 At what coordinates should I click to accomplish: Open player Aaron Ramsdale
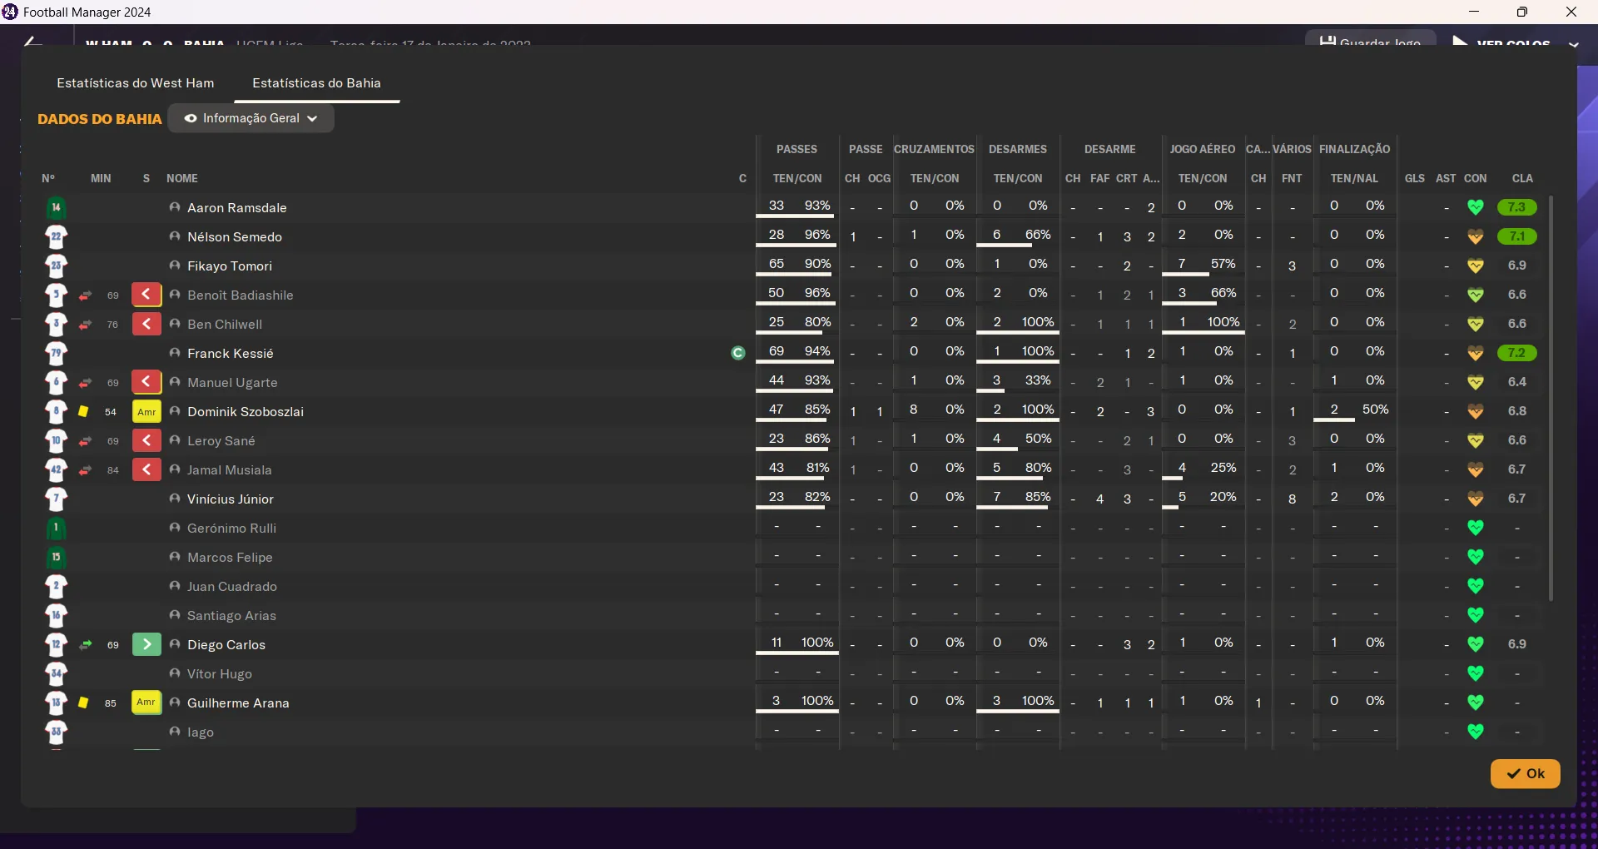pos(237,208)
